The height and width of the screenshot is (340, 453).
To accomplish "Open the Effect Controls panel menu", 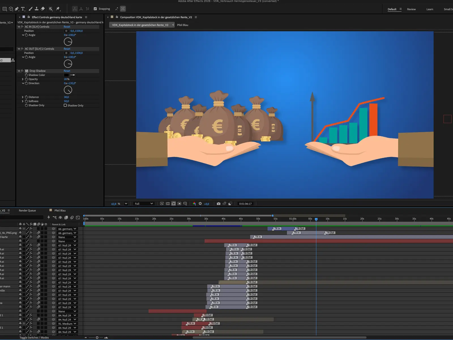I will point(86,17).
